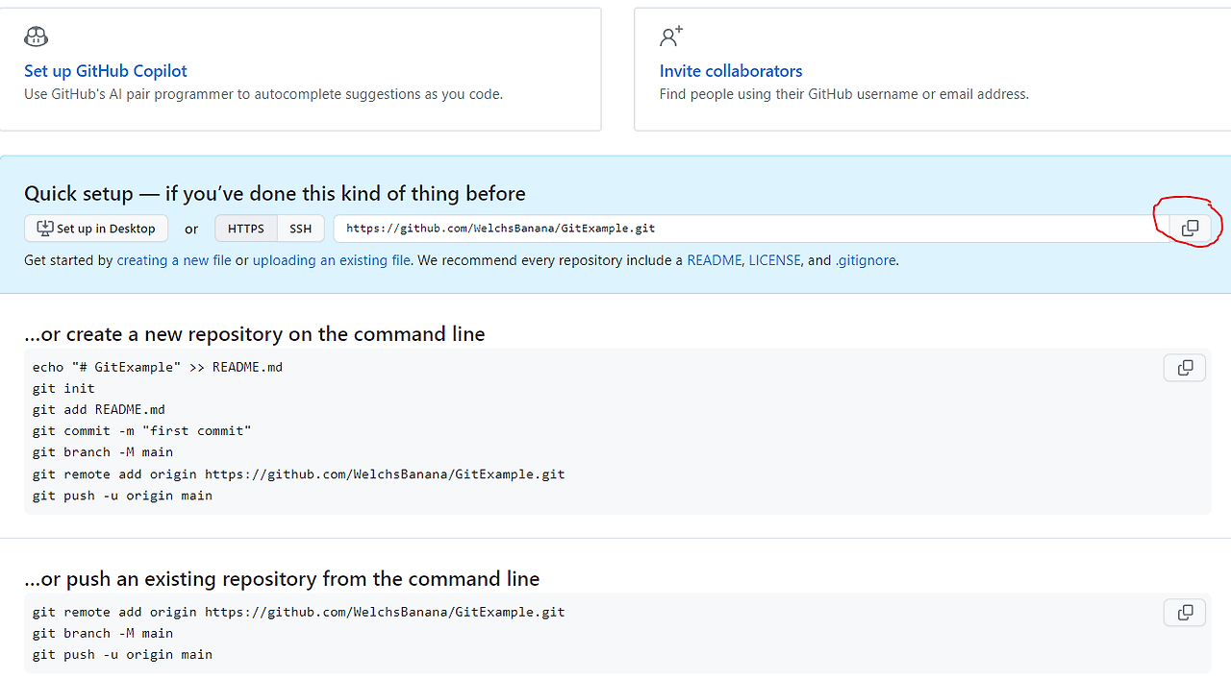Screen dimensions: 1231x679
Task: Open Invite collaborators link
Action: pos(731,71)
